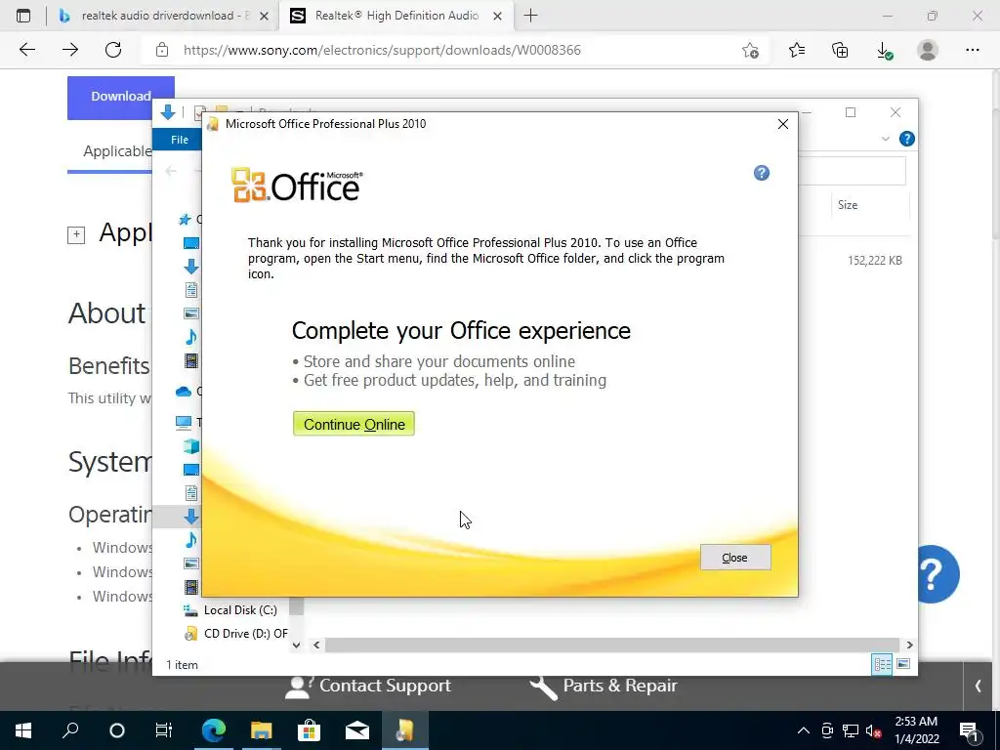
Task: Open 3D Objects cube icon in sidebar
Action: point(190,445)
